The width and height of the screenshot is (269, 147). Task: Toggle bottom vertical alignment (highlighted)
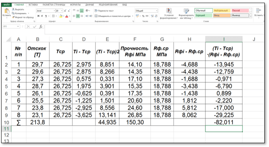pyautogui.click(x=81, y=10)
